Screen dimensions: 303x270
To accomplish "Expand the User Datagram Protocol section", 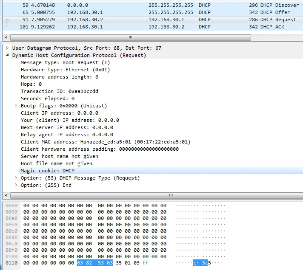I will pos(8,48).
